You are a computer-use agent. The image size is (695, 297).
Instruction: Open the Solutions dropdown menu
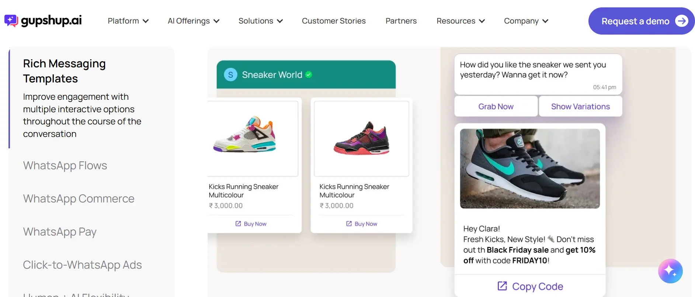[x=260, y=21]
